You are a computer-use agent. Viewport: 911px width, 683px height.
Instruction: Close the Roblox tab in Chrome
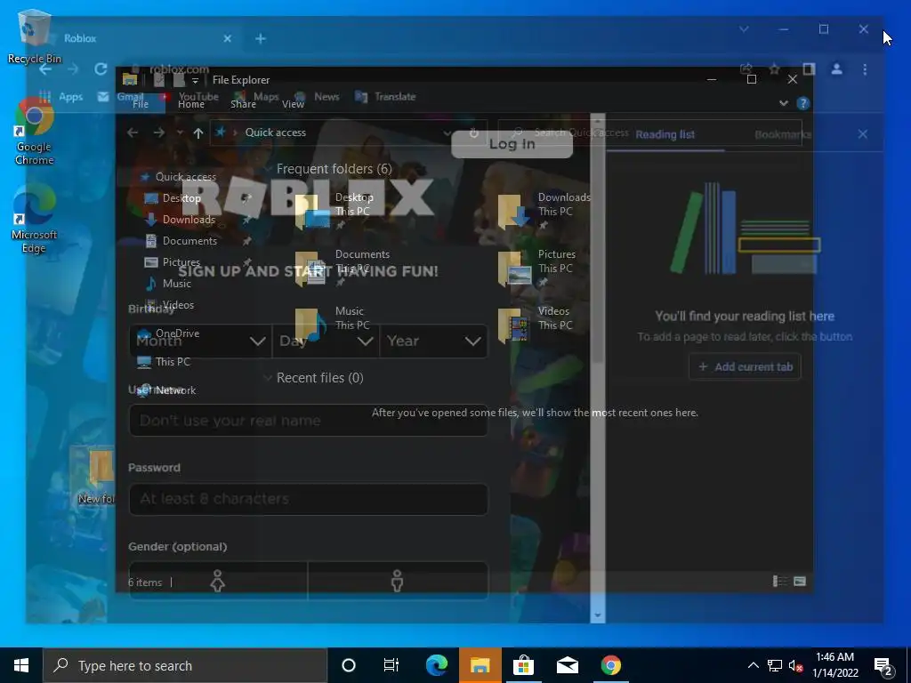pyautogui.click(x=227, y=38)
